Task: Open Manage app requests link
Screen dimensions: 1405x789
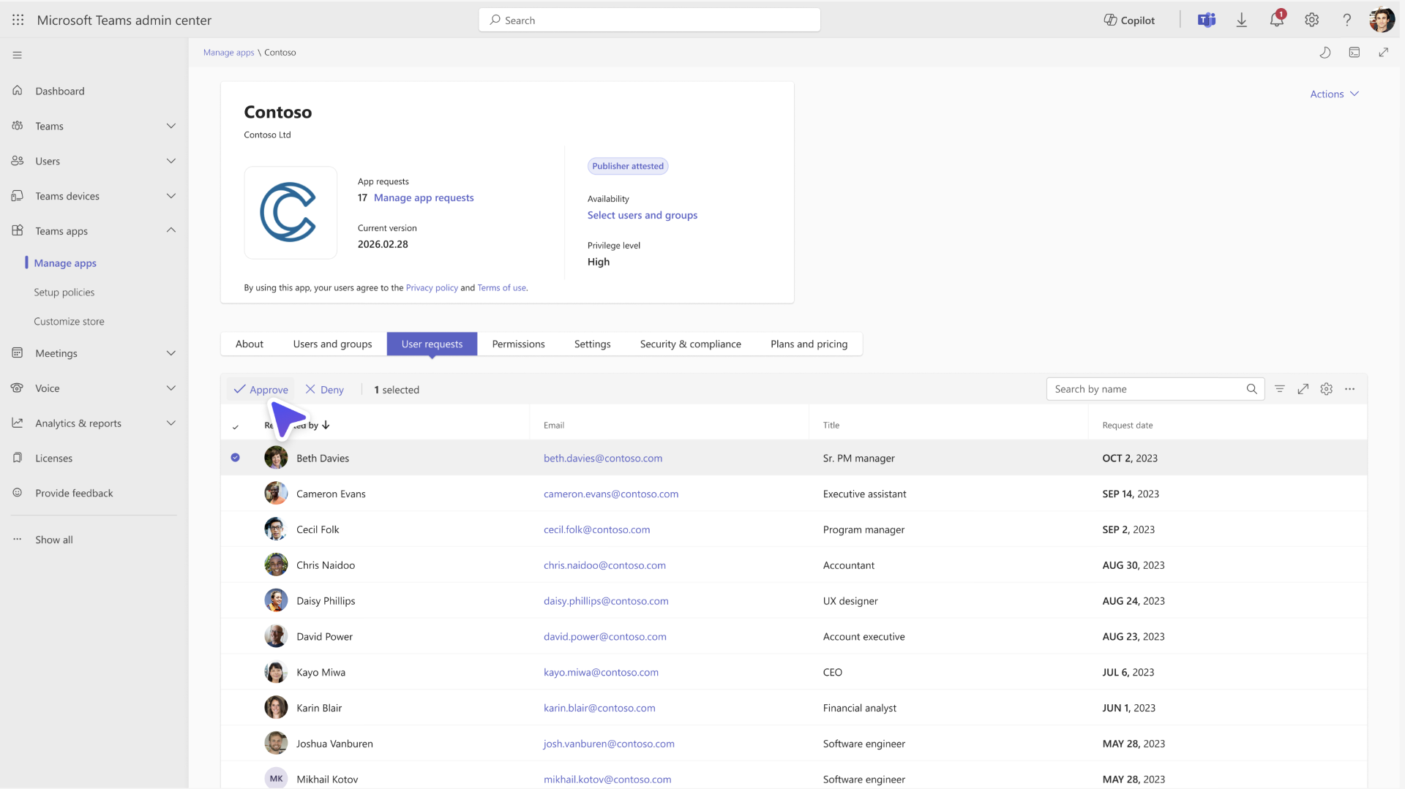Action: [424, 197]
